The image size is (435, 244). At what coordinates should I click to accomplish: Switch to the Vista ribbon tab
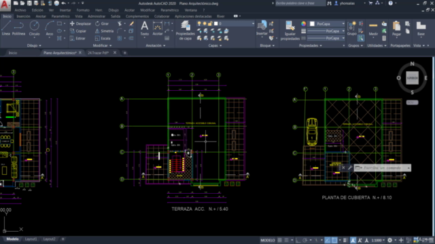[79, 16]
